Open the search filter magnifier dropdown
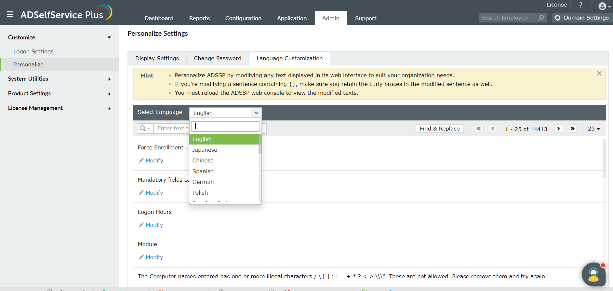 click(x=145, y=128)
